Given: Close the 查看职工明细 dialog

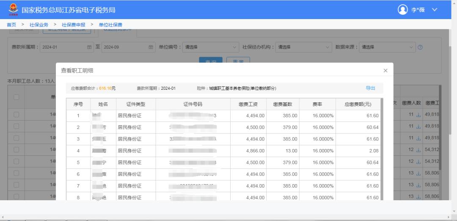Looking at the screenshot, I should 385,71.
